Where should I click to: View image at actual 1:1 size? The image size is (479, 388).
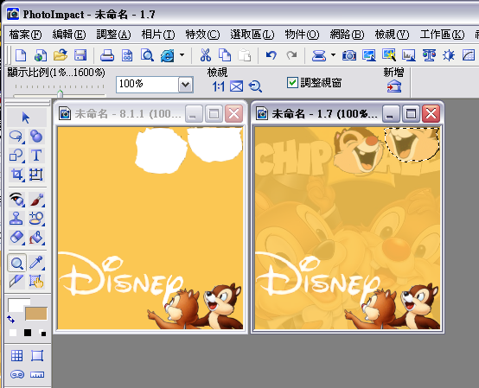click(x=218, y=87)
